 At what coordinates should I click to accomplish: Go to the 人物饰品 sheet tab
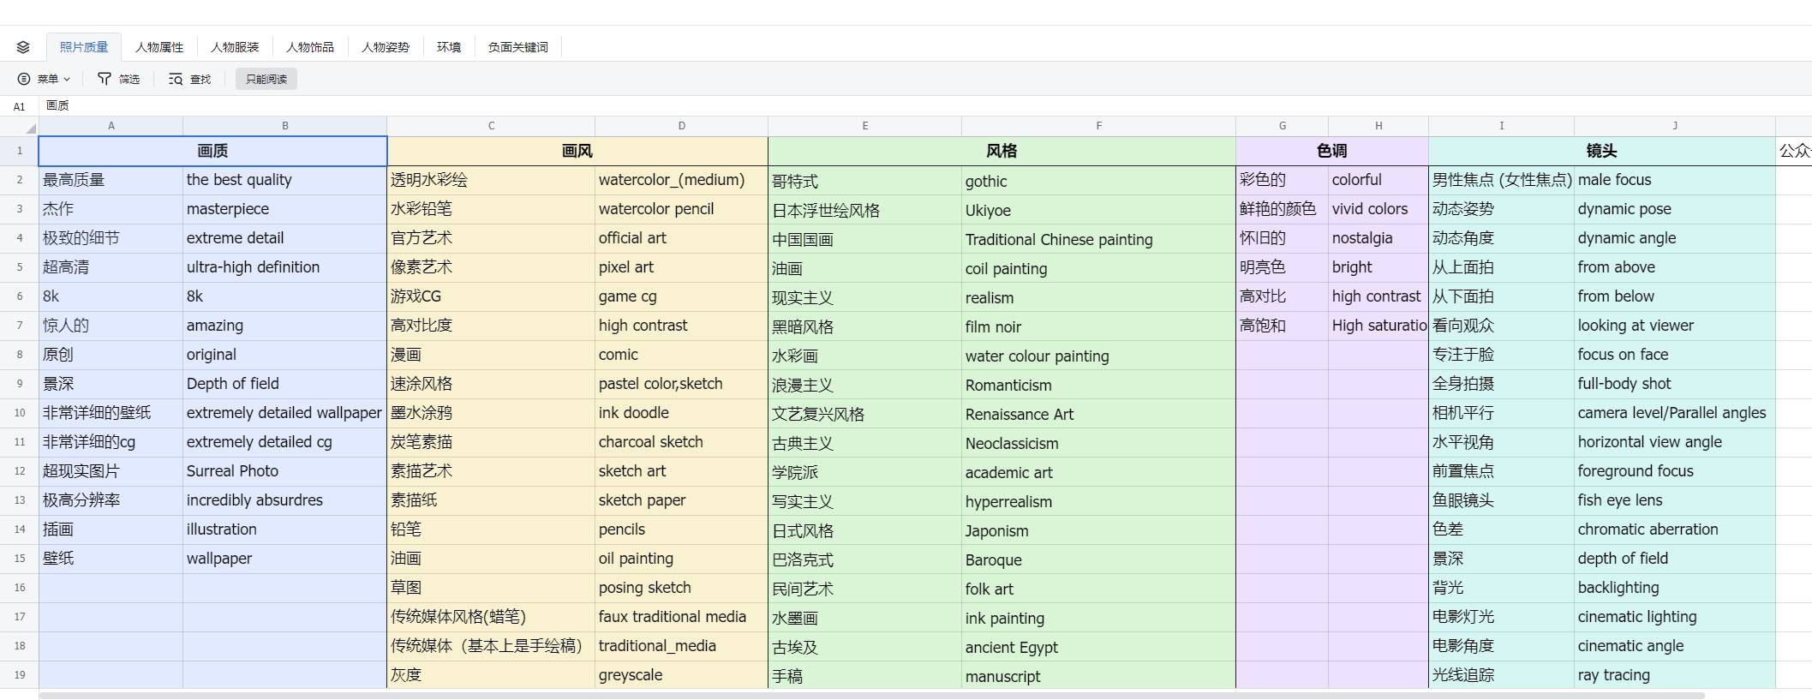tap(310, 47)
